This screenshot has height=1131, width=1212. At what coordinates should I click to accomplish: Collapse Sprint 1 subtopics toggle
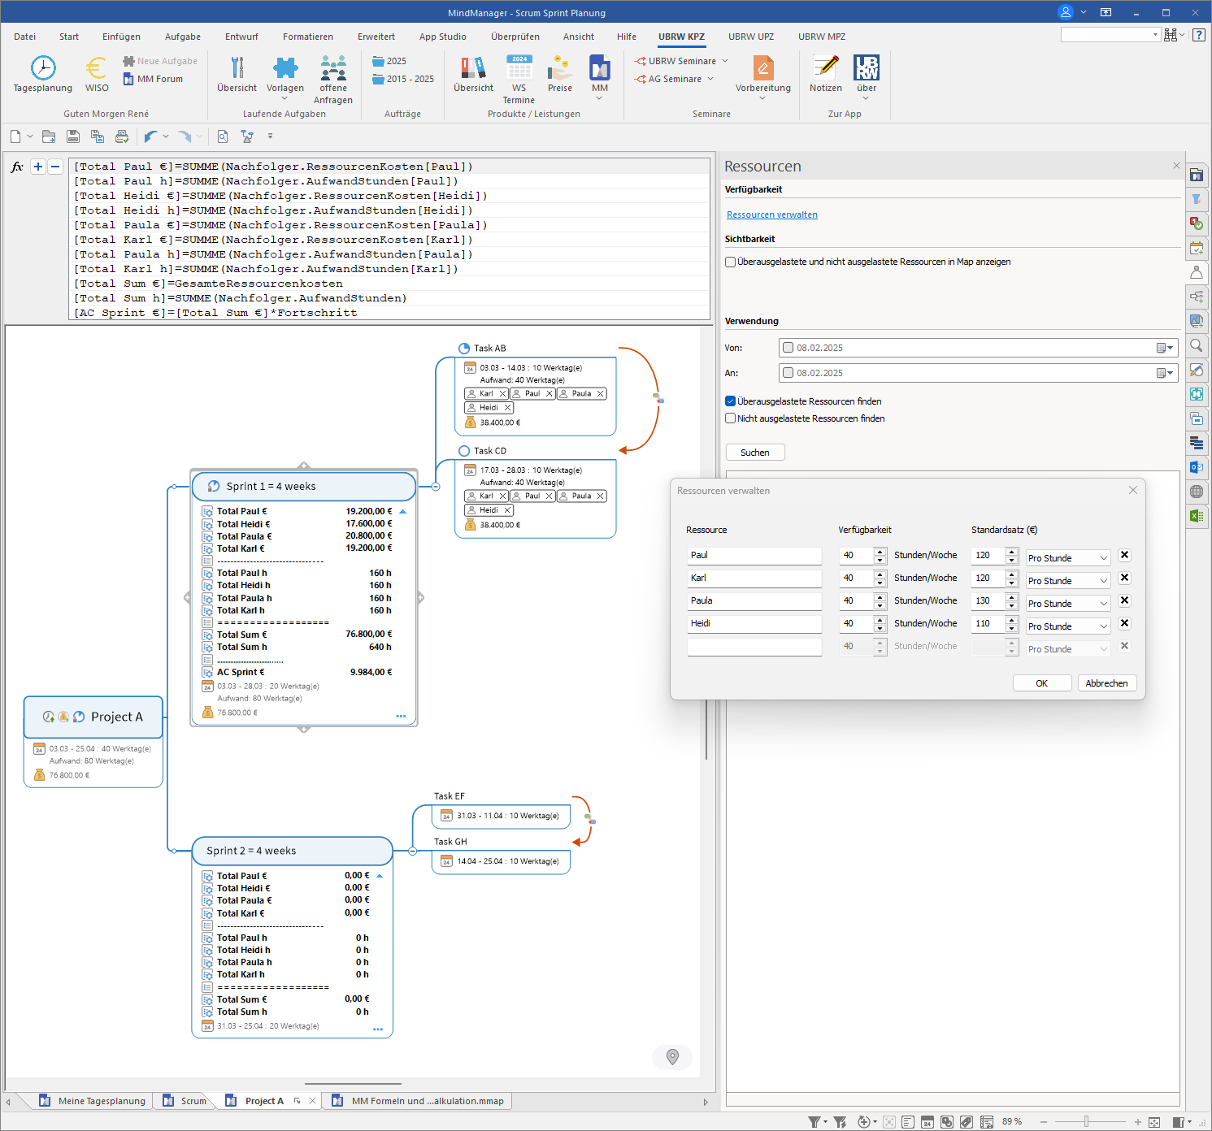tap(436, 487)
